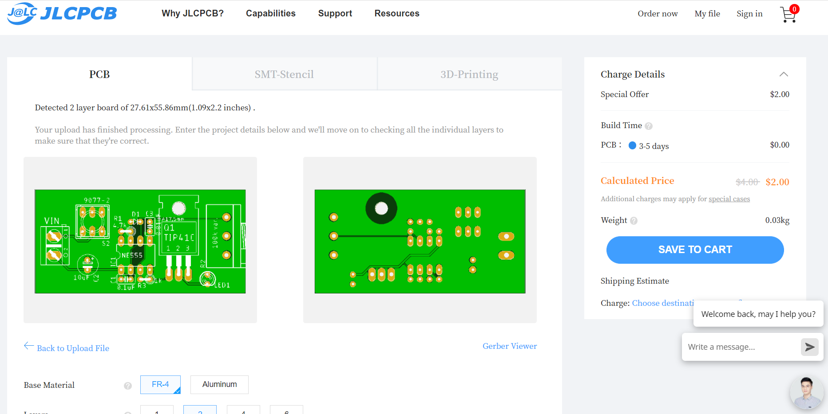Click the Build Time help icon
This screenshot has height=414, width=828.
[x=649, y=126]
